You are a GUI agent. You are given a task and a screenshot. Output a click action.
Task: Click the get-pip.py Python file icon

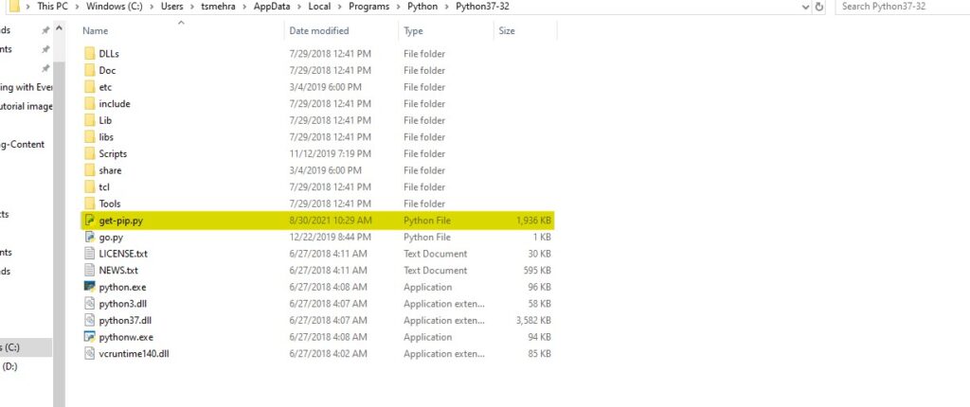pos(89,221)
